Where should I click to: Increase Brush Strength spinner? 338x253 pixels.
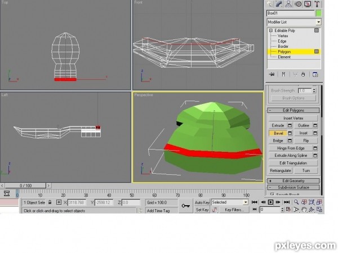(314, 89)
